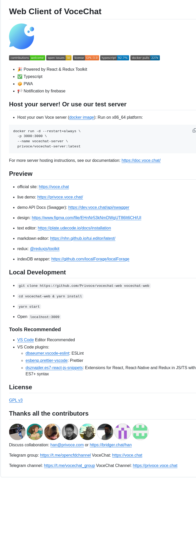Open the golden dog contributor avatar
Image resolution: width=196 pixels, height=548 pixels.
tap(52, 432)
